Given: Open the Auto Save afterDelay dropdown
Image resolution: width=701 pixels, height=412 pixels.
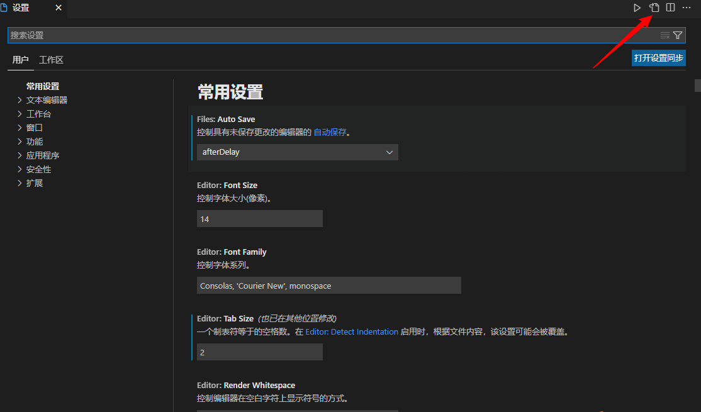Looking at the screenshot, I should (297, 152).
